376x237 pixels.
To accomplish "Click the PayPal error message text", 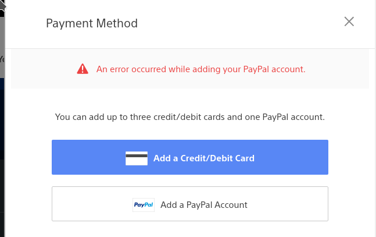I will pyautogui.click(x=200, y=69).
